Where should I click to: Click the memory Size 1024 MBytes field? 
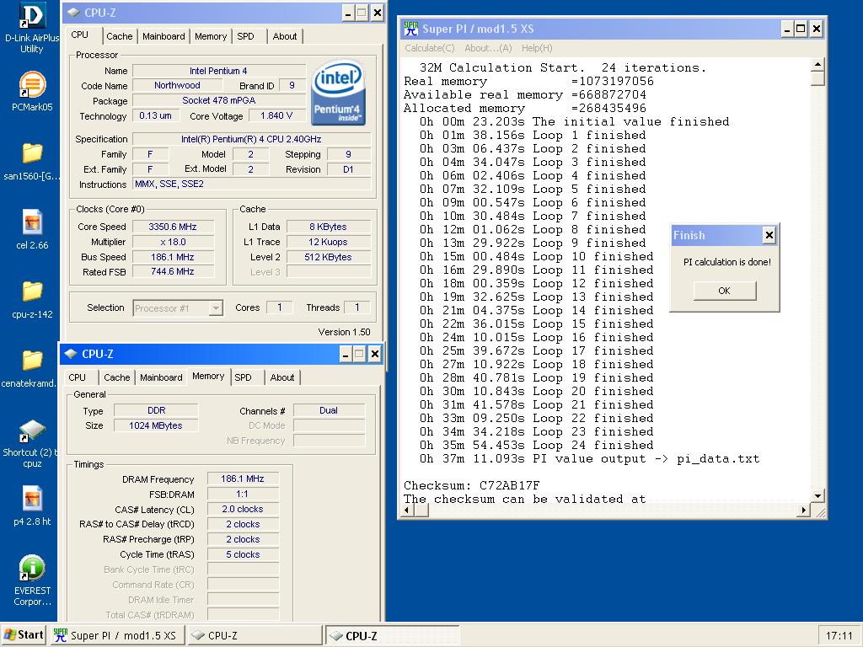156,425
